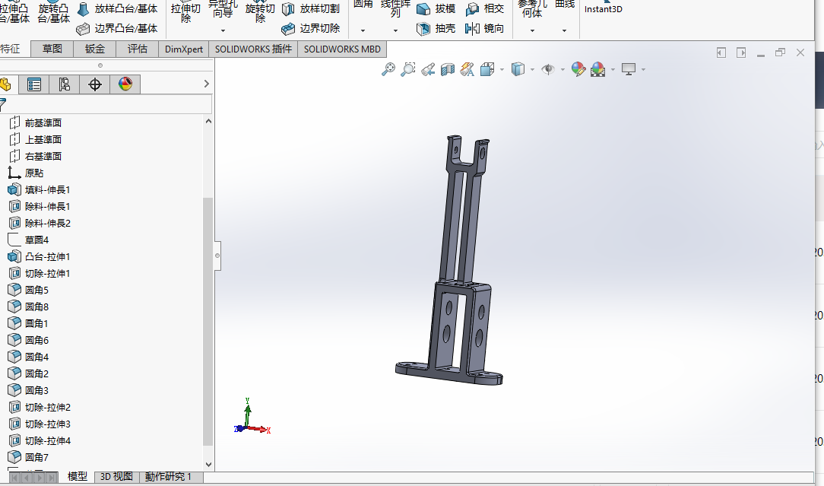Expand the feature manager tabs chevron
824x486 pixels.
[206, 84]
